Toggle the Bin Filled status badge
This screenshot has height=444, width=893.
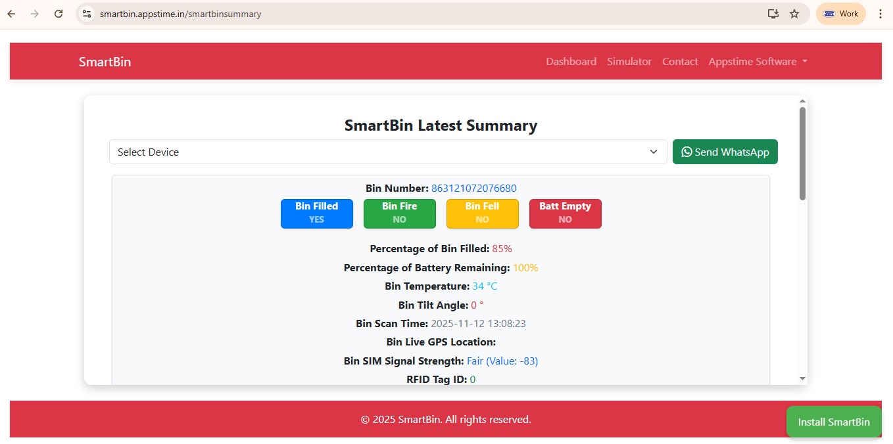point(316,213)
